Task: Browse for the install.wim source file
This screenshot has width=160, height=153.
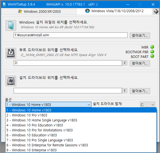Action: tap(140, 35)
